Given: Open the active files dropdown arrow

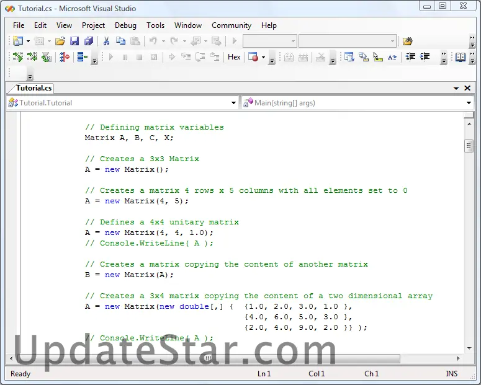Looking at the screenshot, I should pos(456,88).
